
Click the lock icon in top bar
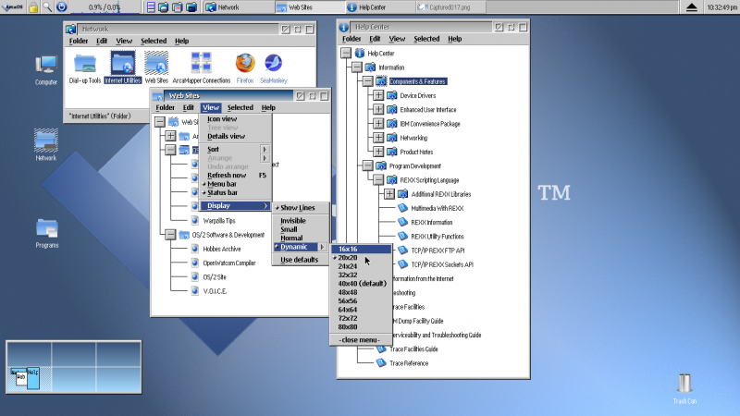33,7
